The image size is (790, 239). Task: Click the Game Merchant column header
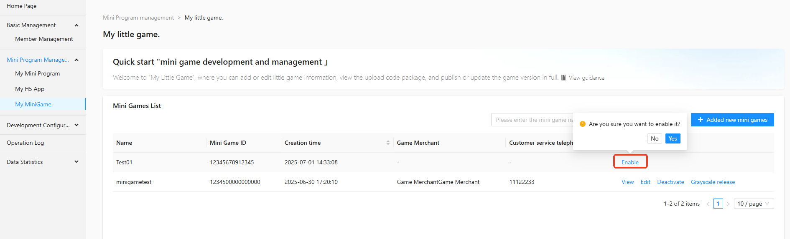(x=418, y=143)
